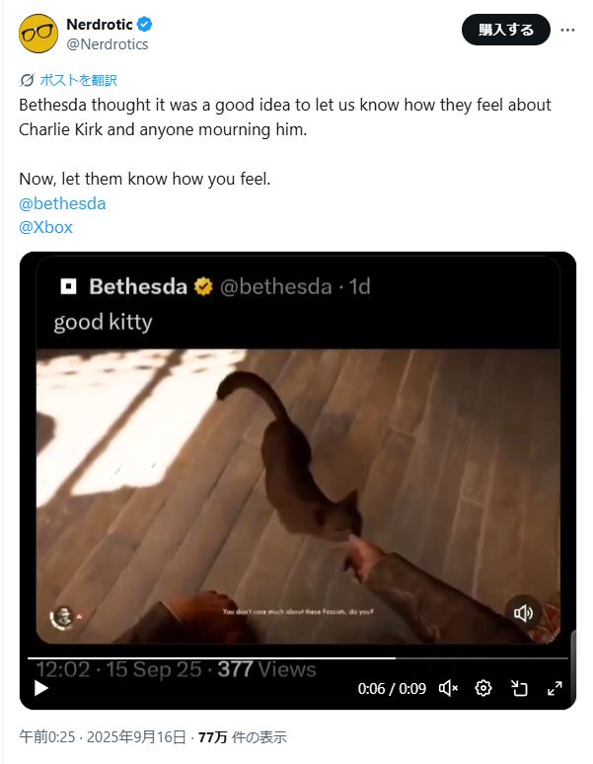Seek on the video progress bar

tap(297, 658)
